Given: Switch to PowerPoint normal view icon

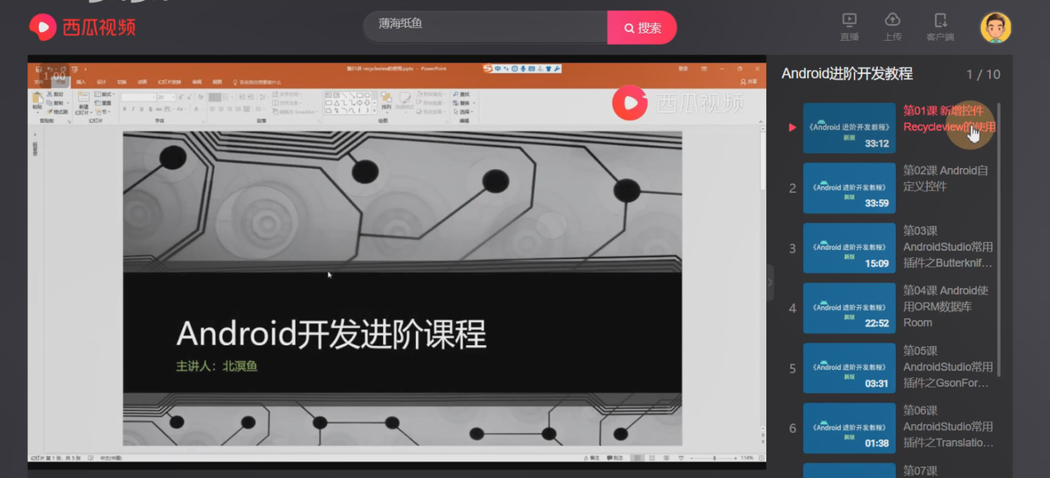Looking at the screenshot, I should tap(637, 458).
